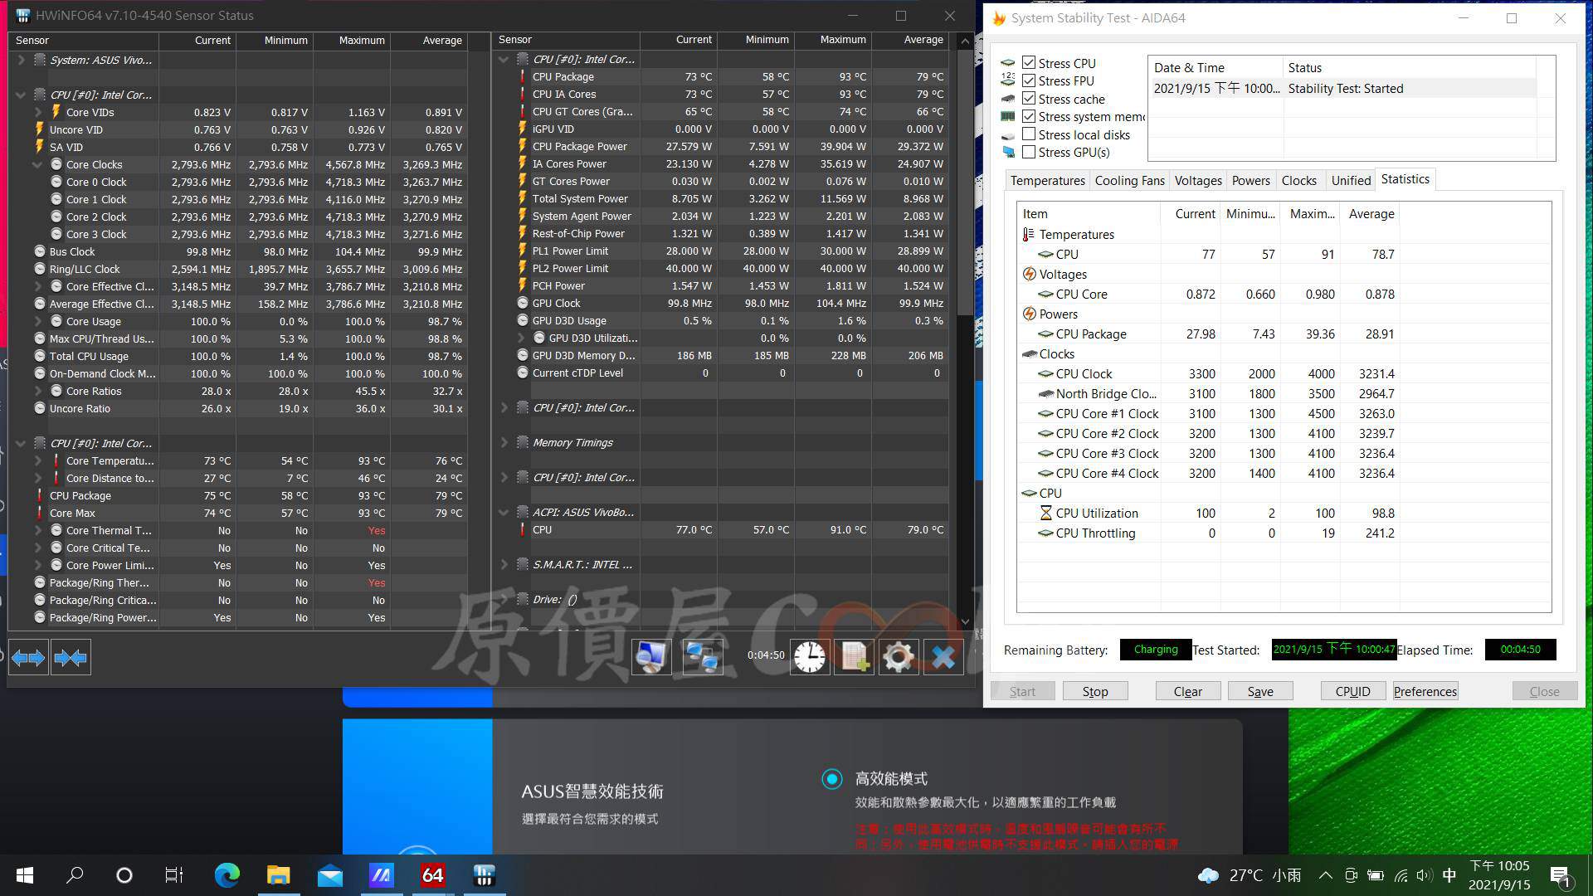Open HWiNFO remote monitor computer icon

click(x=651, y=657)
